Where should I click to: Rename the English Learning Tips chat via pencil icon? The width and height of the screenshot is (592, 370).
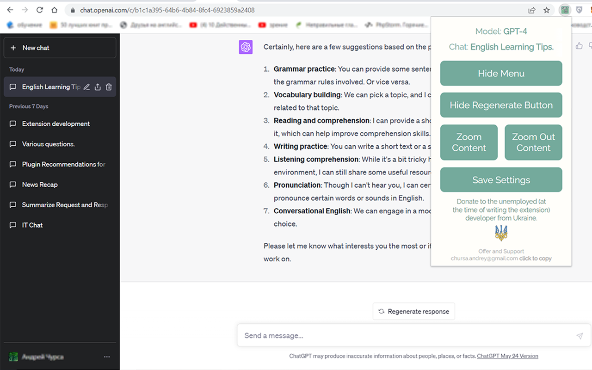tap(86, 86)
